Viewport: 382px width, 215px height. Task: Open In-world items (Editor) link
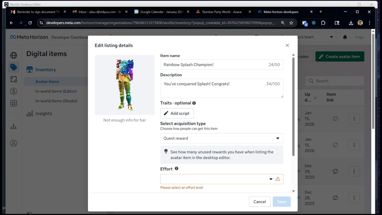pos(56,91)
